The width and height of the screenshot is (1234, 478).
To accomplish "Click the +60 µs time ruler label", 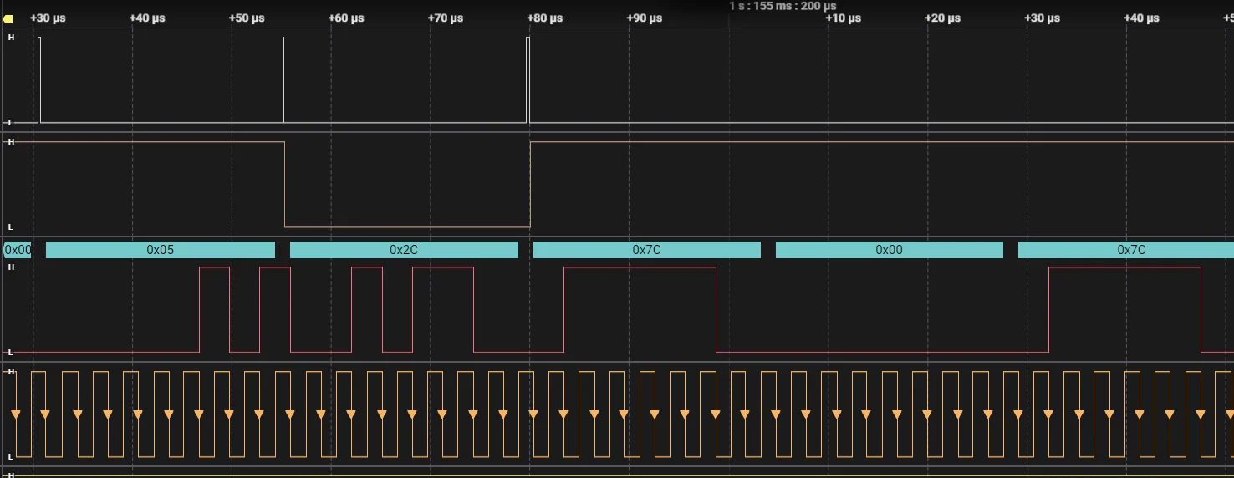I will [346, 18].
